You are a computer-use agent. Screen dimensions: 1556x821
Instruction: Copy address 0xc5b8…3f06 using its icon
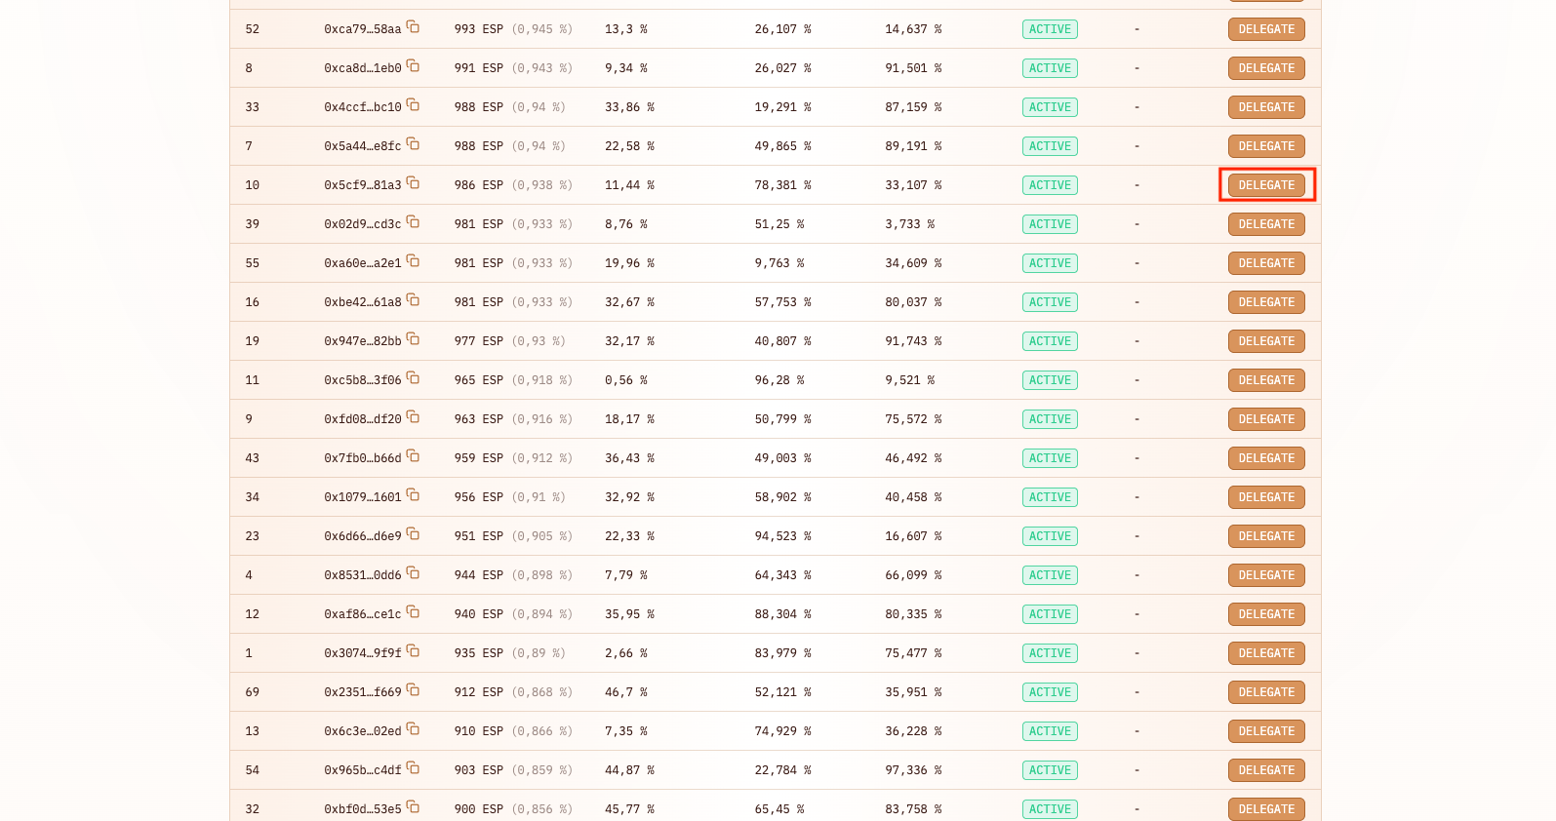pos(413,378)
